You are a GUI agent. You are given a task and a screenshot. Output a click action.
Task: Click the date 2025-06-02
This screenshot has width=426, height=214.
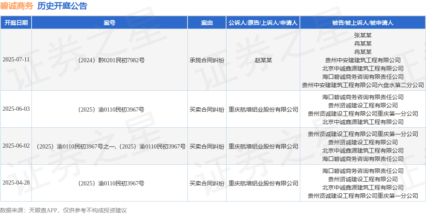(16, 146)
